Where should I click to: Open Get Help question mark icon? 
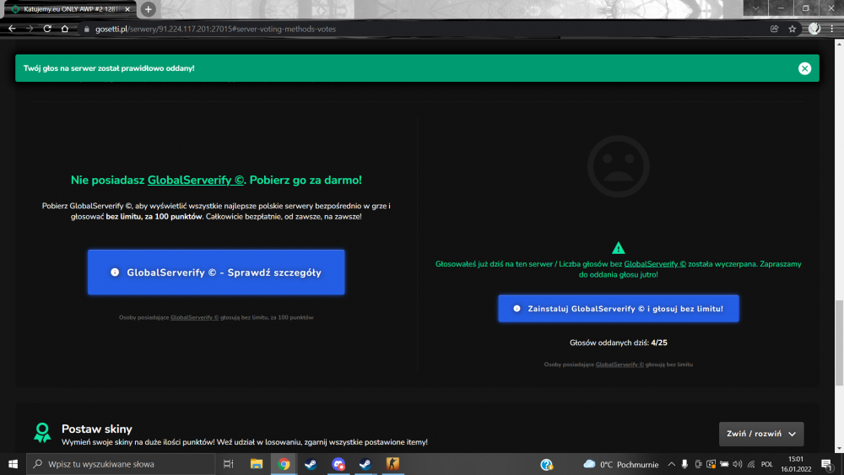546,464
